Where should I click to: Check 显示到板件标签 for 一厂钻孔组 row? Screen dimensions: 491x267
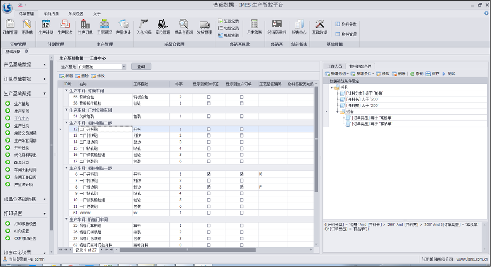tap(209, 193)
